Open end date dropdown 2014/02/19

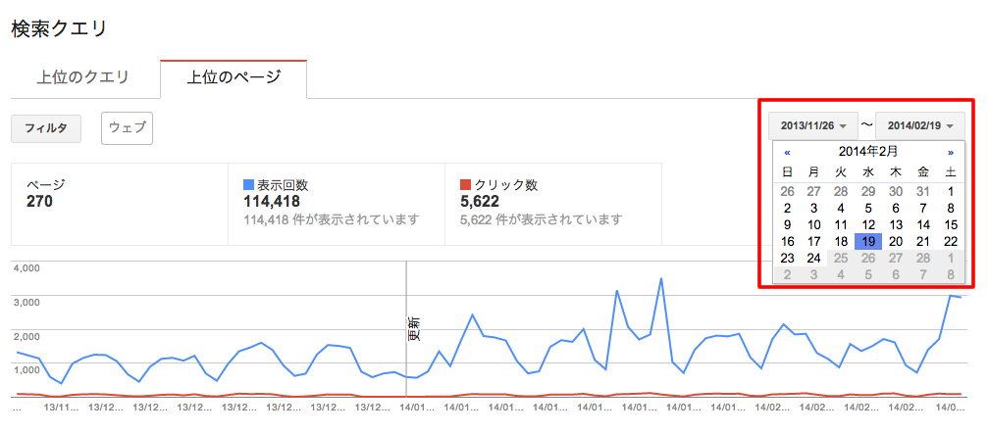pyautogui.click(x=920, y=125)
